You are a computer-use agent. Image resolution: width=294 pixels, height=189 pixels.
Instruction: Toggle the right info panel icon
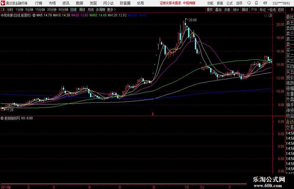pyautogui.click(x=270, y=16)
